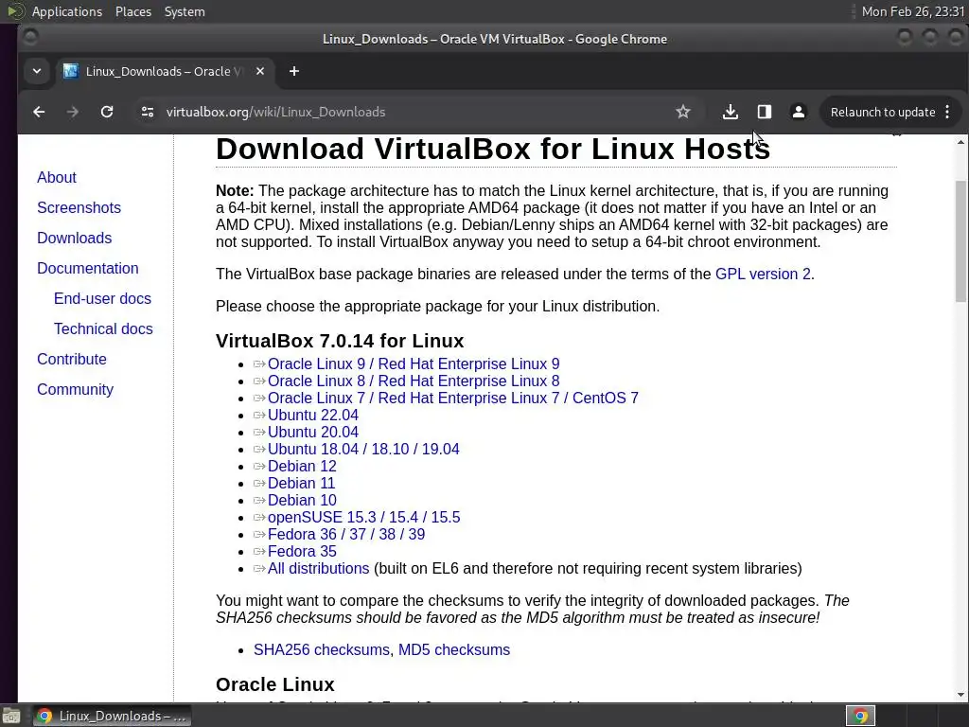Image resolution: width=969 pixels, height=727 pixels.
Task: Open the SHA256 checksums link
Action: click(x=322, y=649)
